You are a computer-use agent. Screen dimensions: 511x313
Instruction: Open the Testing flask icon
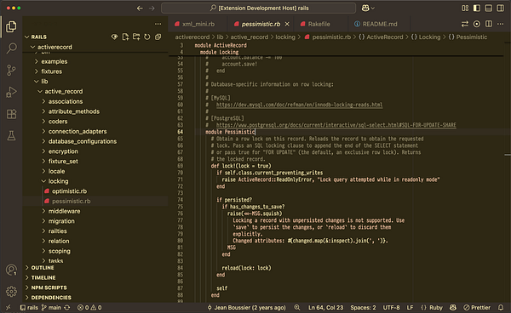coord(11,136)
